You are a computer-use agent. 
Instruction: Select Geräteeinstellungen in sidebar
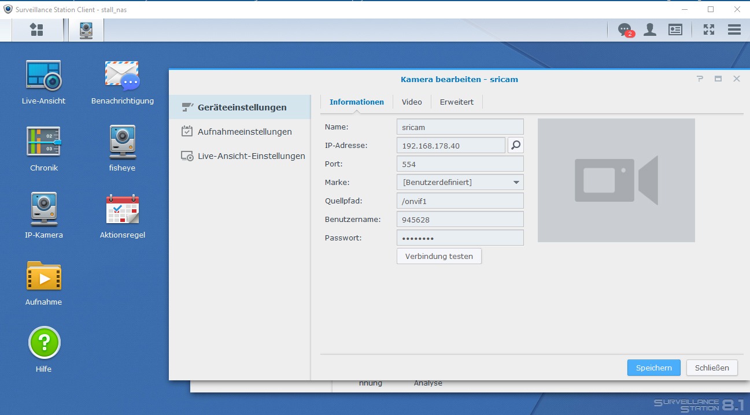(x=240, y=108)
